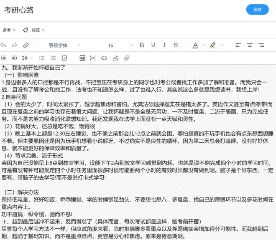The image size is (276, 240).
Task: Toggle strikethrough formatting (S)
Action: point(176,45)
